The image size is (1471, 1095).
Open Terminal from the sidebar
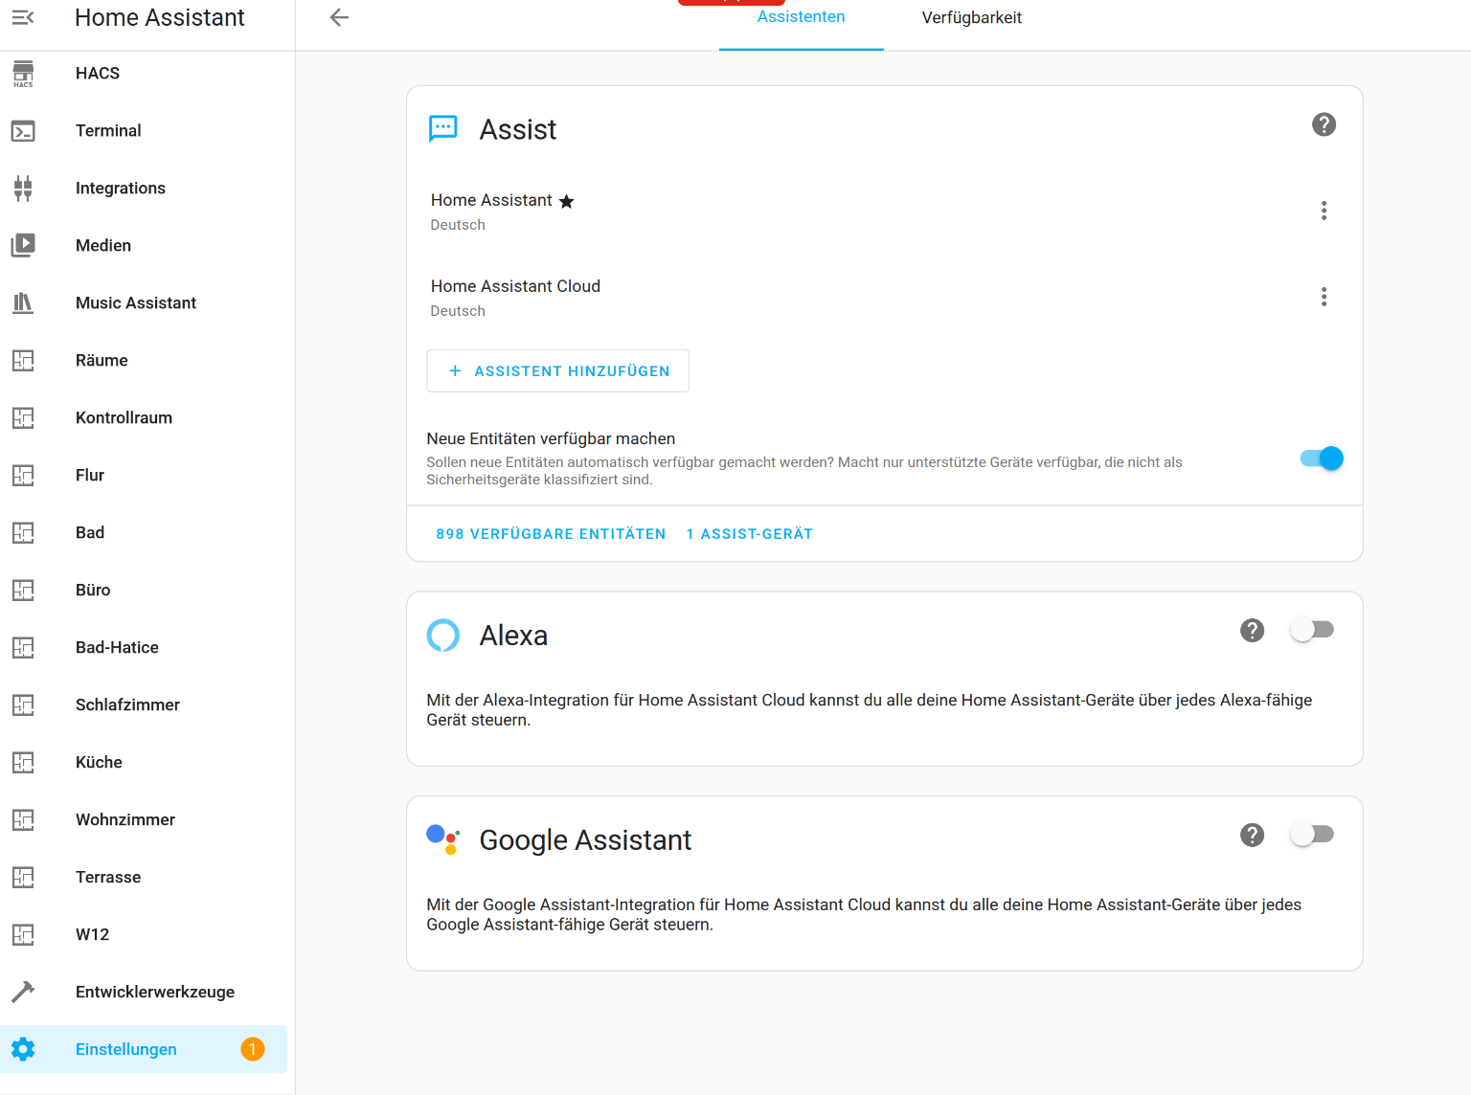[x=144, y=131]
